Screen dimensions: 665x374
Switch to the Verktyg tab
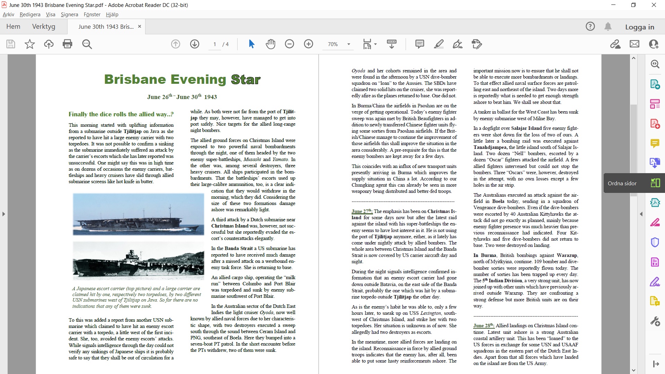point(44,27)
